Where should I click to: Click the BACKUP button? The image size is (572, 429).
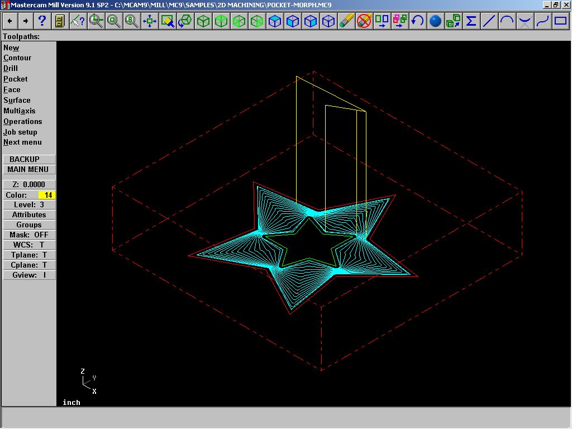(x=29, y=159)
